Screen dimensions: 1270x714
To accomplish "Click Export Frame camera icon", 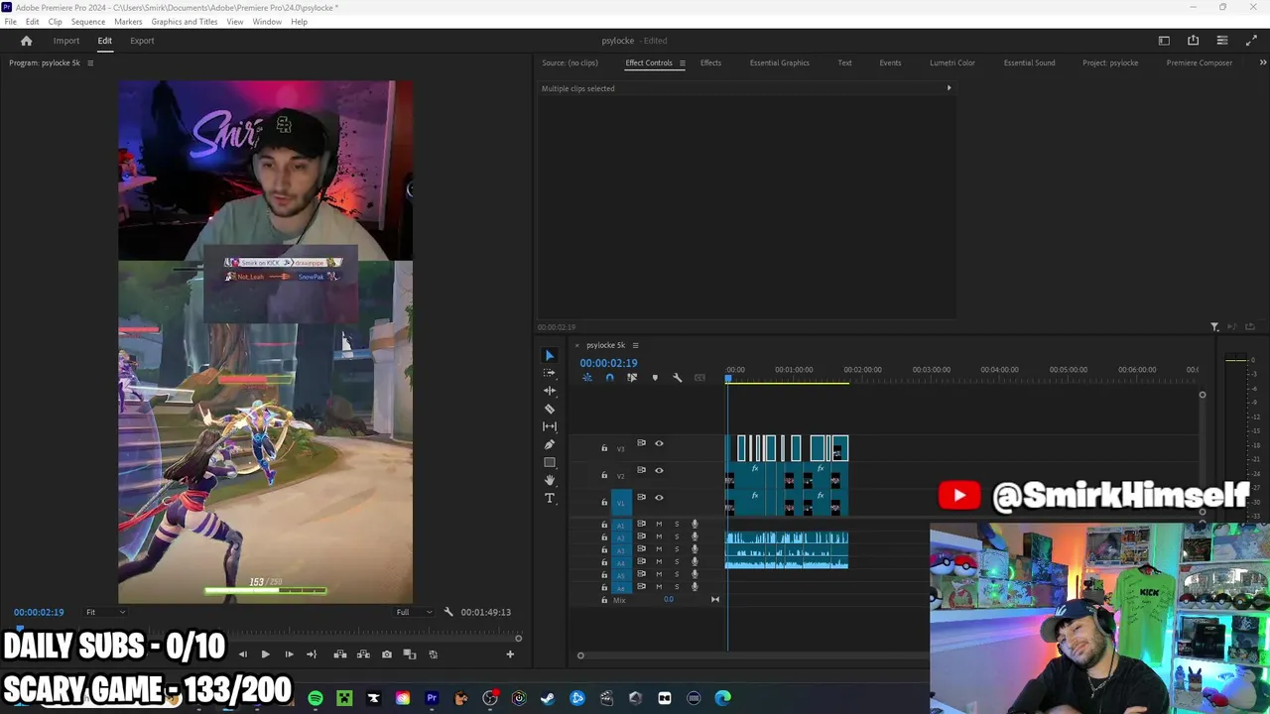I will pos(387,654).
